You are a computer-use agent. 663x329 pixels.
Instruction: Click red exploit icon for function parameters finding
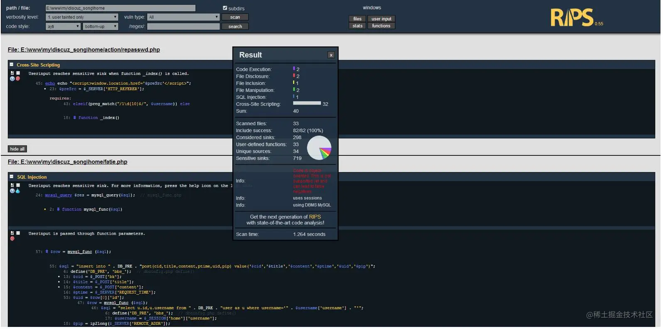[x=12, y=238]
